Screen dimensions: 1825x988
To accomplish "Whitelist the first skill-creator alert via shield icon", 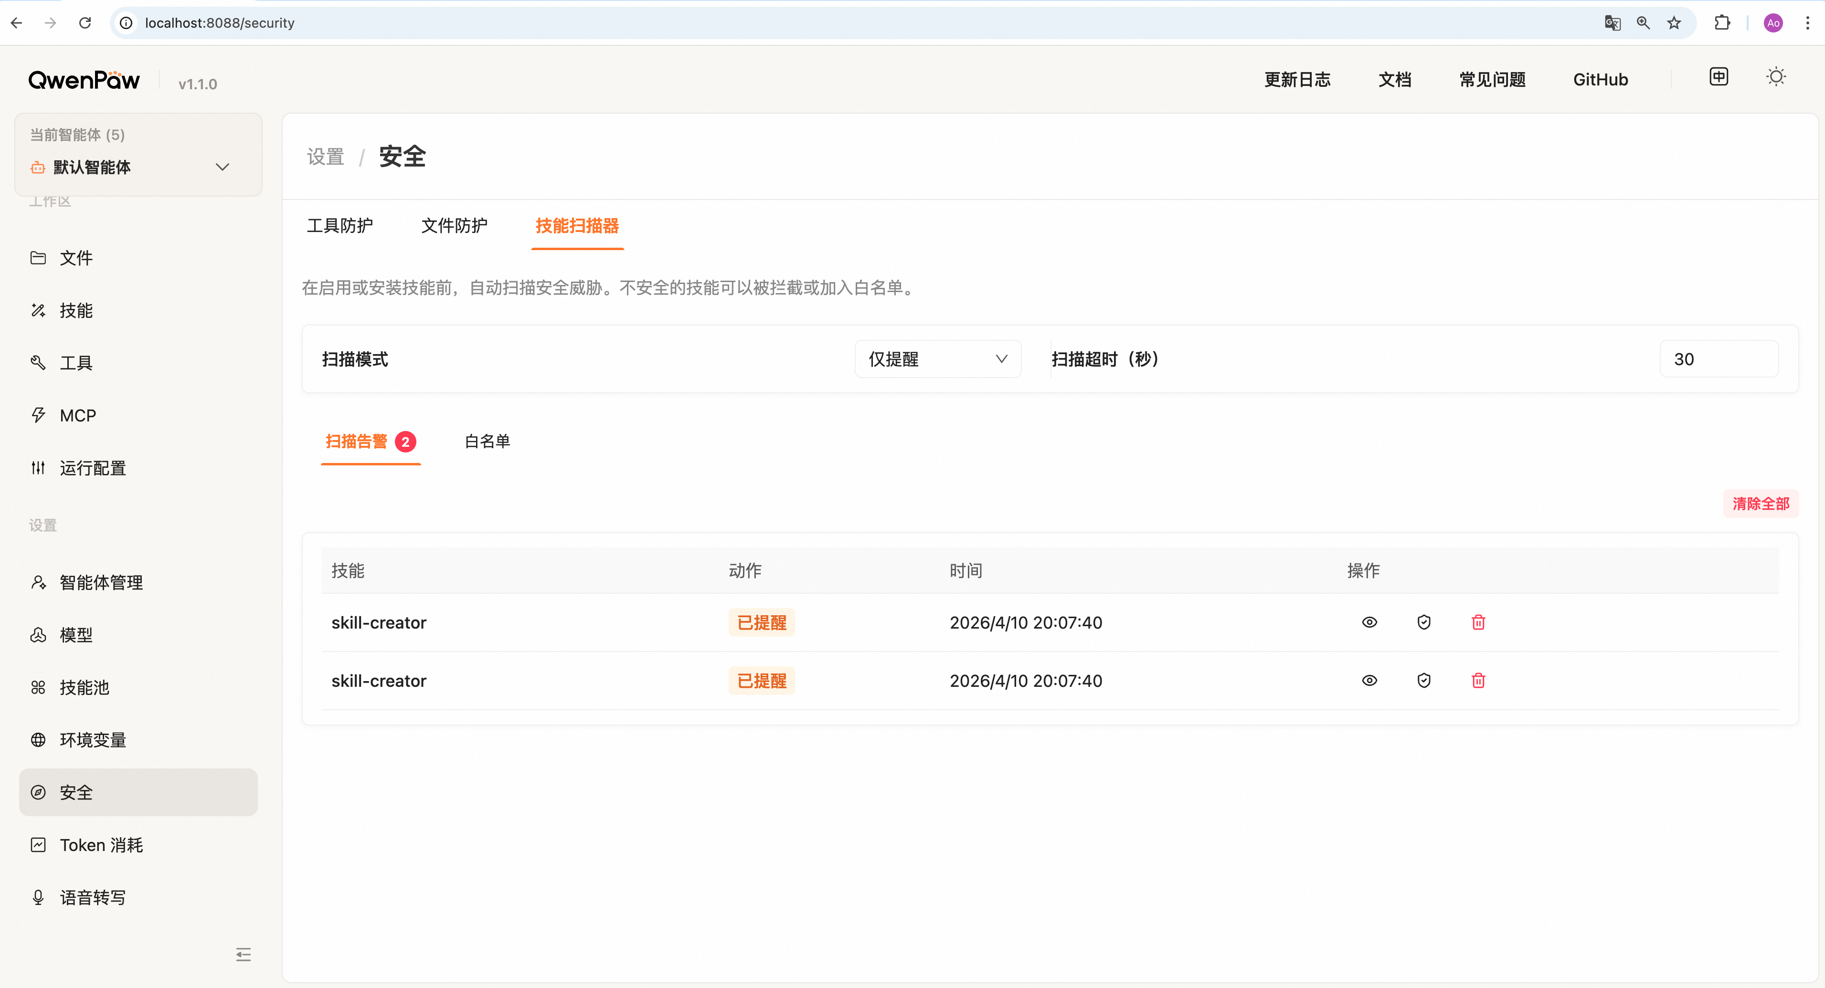I will click(x=1424, y=622).
